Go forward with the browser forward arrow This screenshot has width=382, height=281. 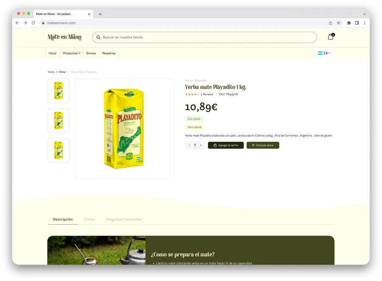[25, 23]
